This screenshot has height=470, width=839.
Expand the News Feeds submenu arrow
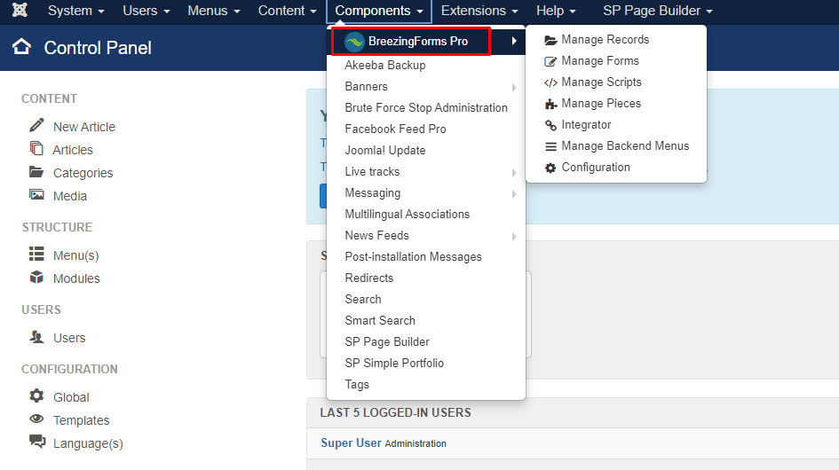(514, 237)
